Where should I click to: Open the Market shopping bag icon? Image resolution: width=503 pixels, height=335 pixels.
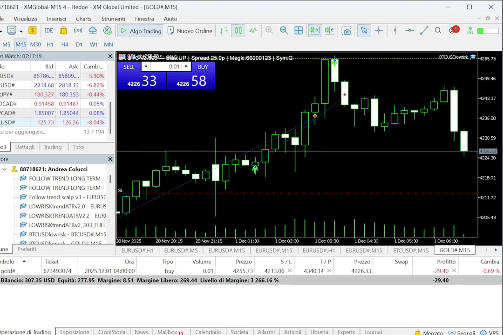[63, 31]
